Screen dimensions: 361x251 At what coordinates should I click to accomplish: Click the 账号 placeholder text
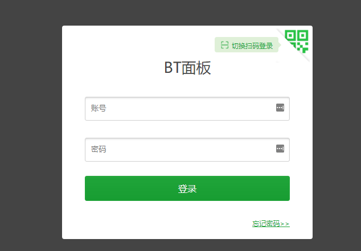click(99, 108)
